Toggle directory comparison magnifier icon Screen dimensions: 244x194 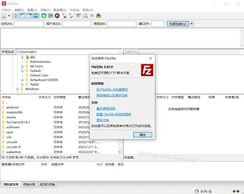pos(85,16)
